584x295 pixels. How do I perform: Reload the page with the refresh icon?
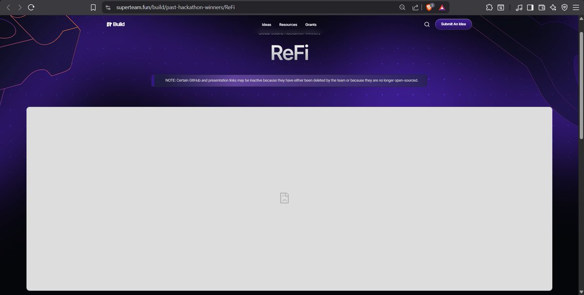click(x=31, y=7)
